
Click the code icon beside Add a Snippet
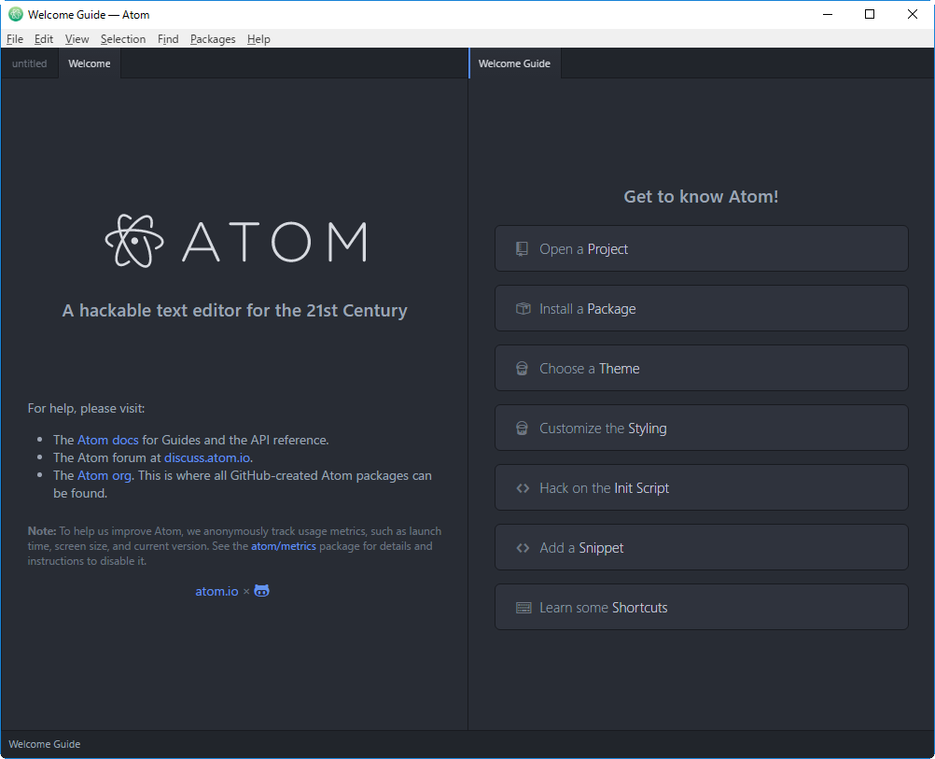click(x=523, y=548)
